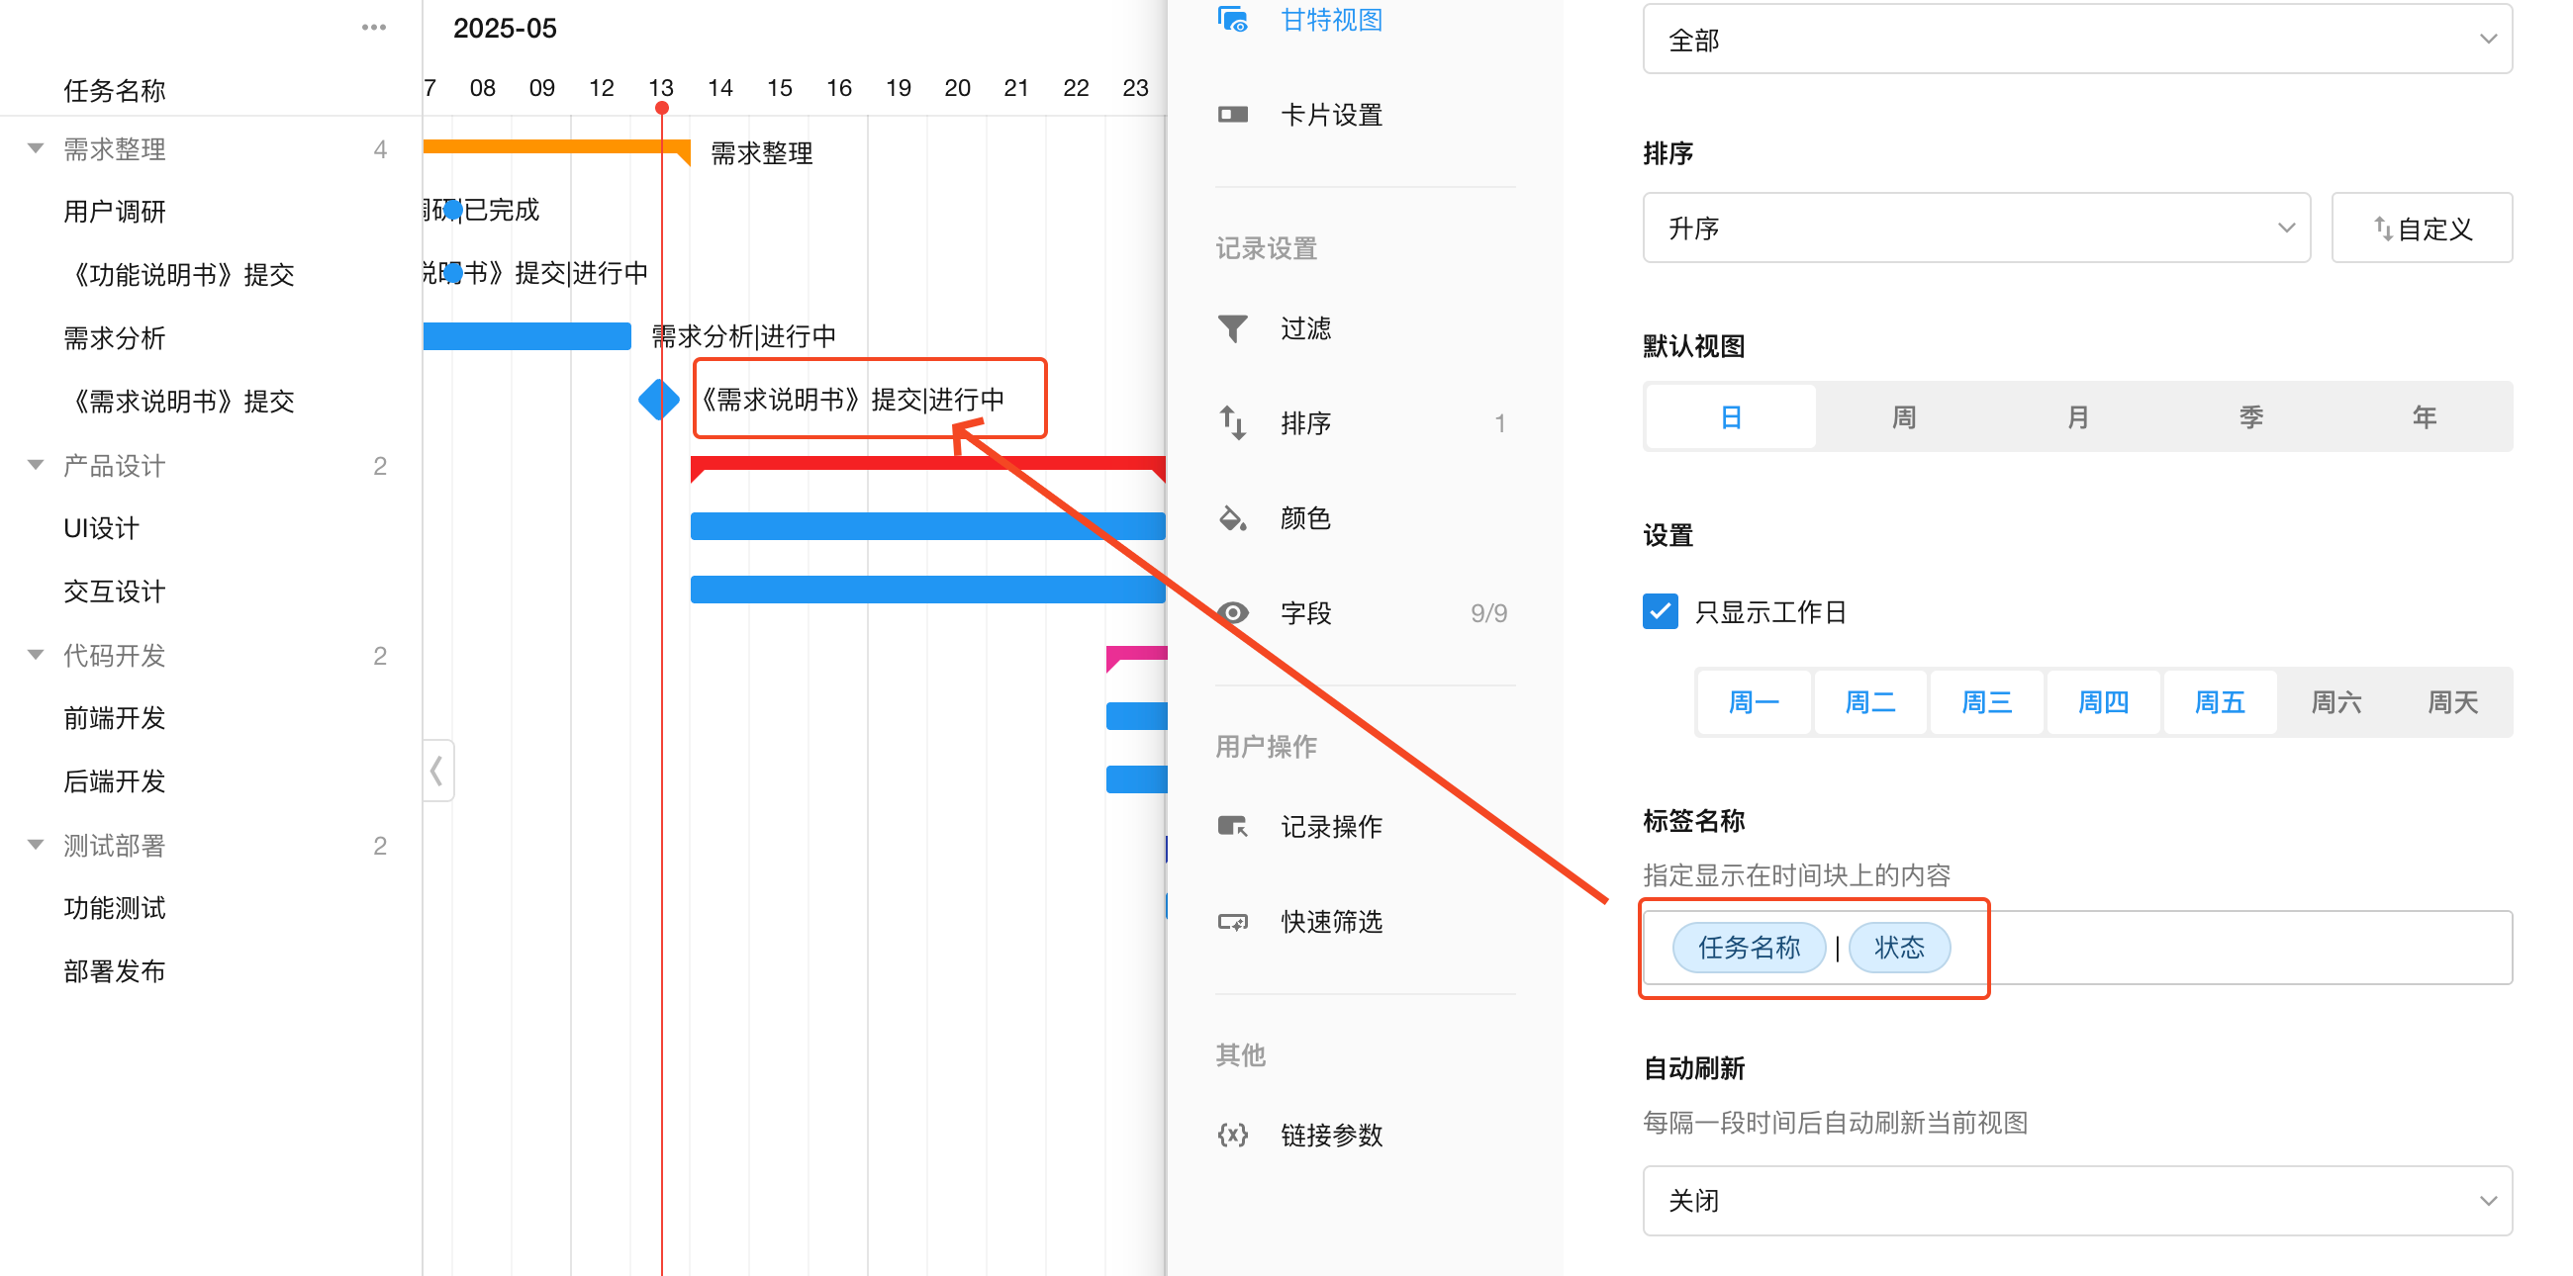
Task: Open the ascending sort order dropdown
Action: click(1975, 228)
